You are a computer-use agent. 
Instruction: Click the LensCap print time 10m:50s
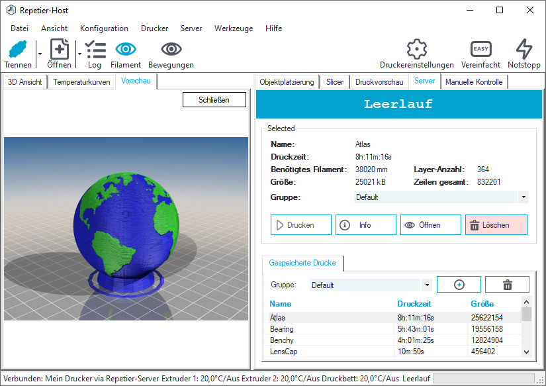pos(411,352)
